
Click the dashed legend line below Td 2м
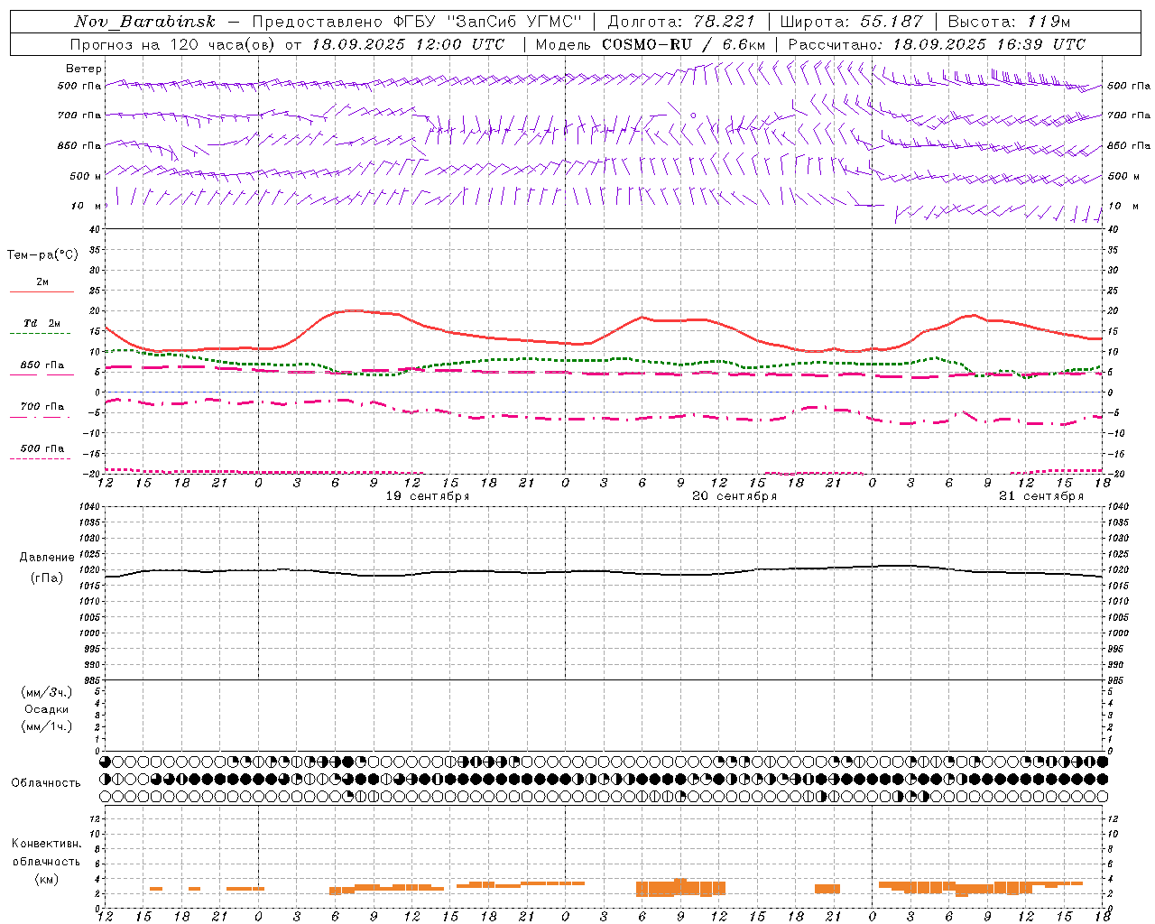tap(40, 334)
